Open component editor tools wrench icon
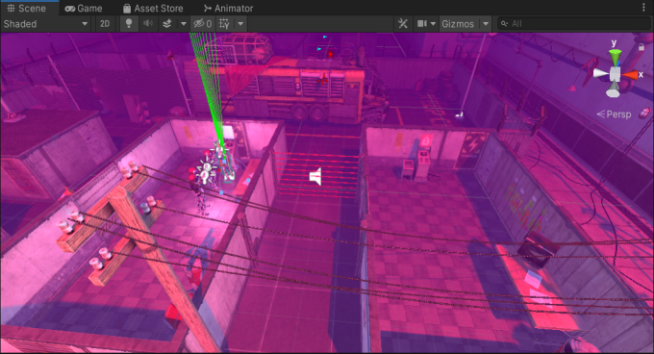The height and width of the screenshot is (354, 654). [x=402, y=24]
